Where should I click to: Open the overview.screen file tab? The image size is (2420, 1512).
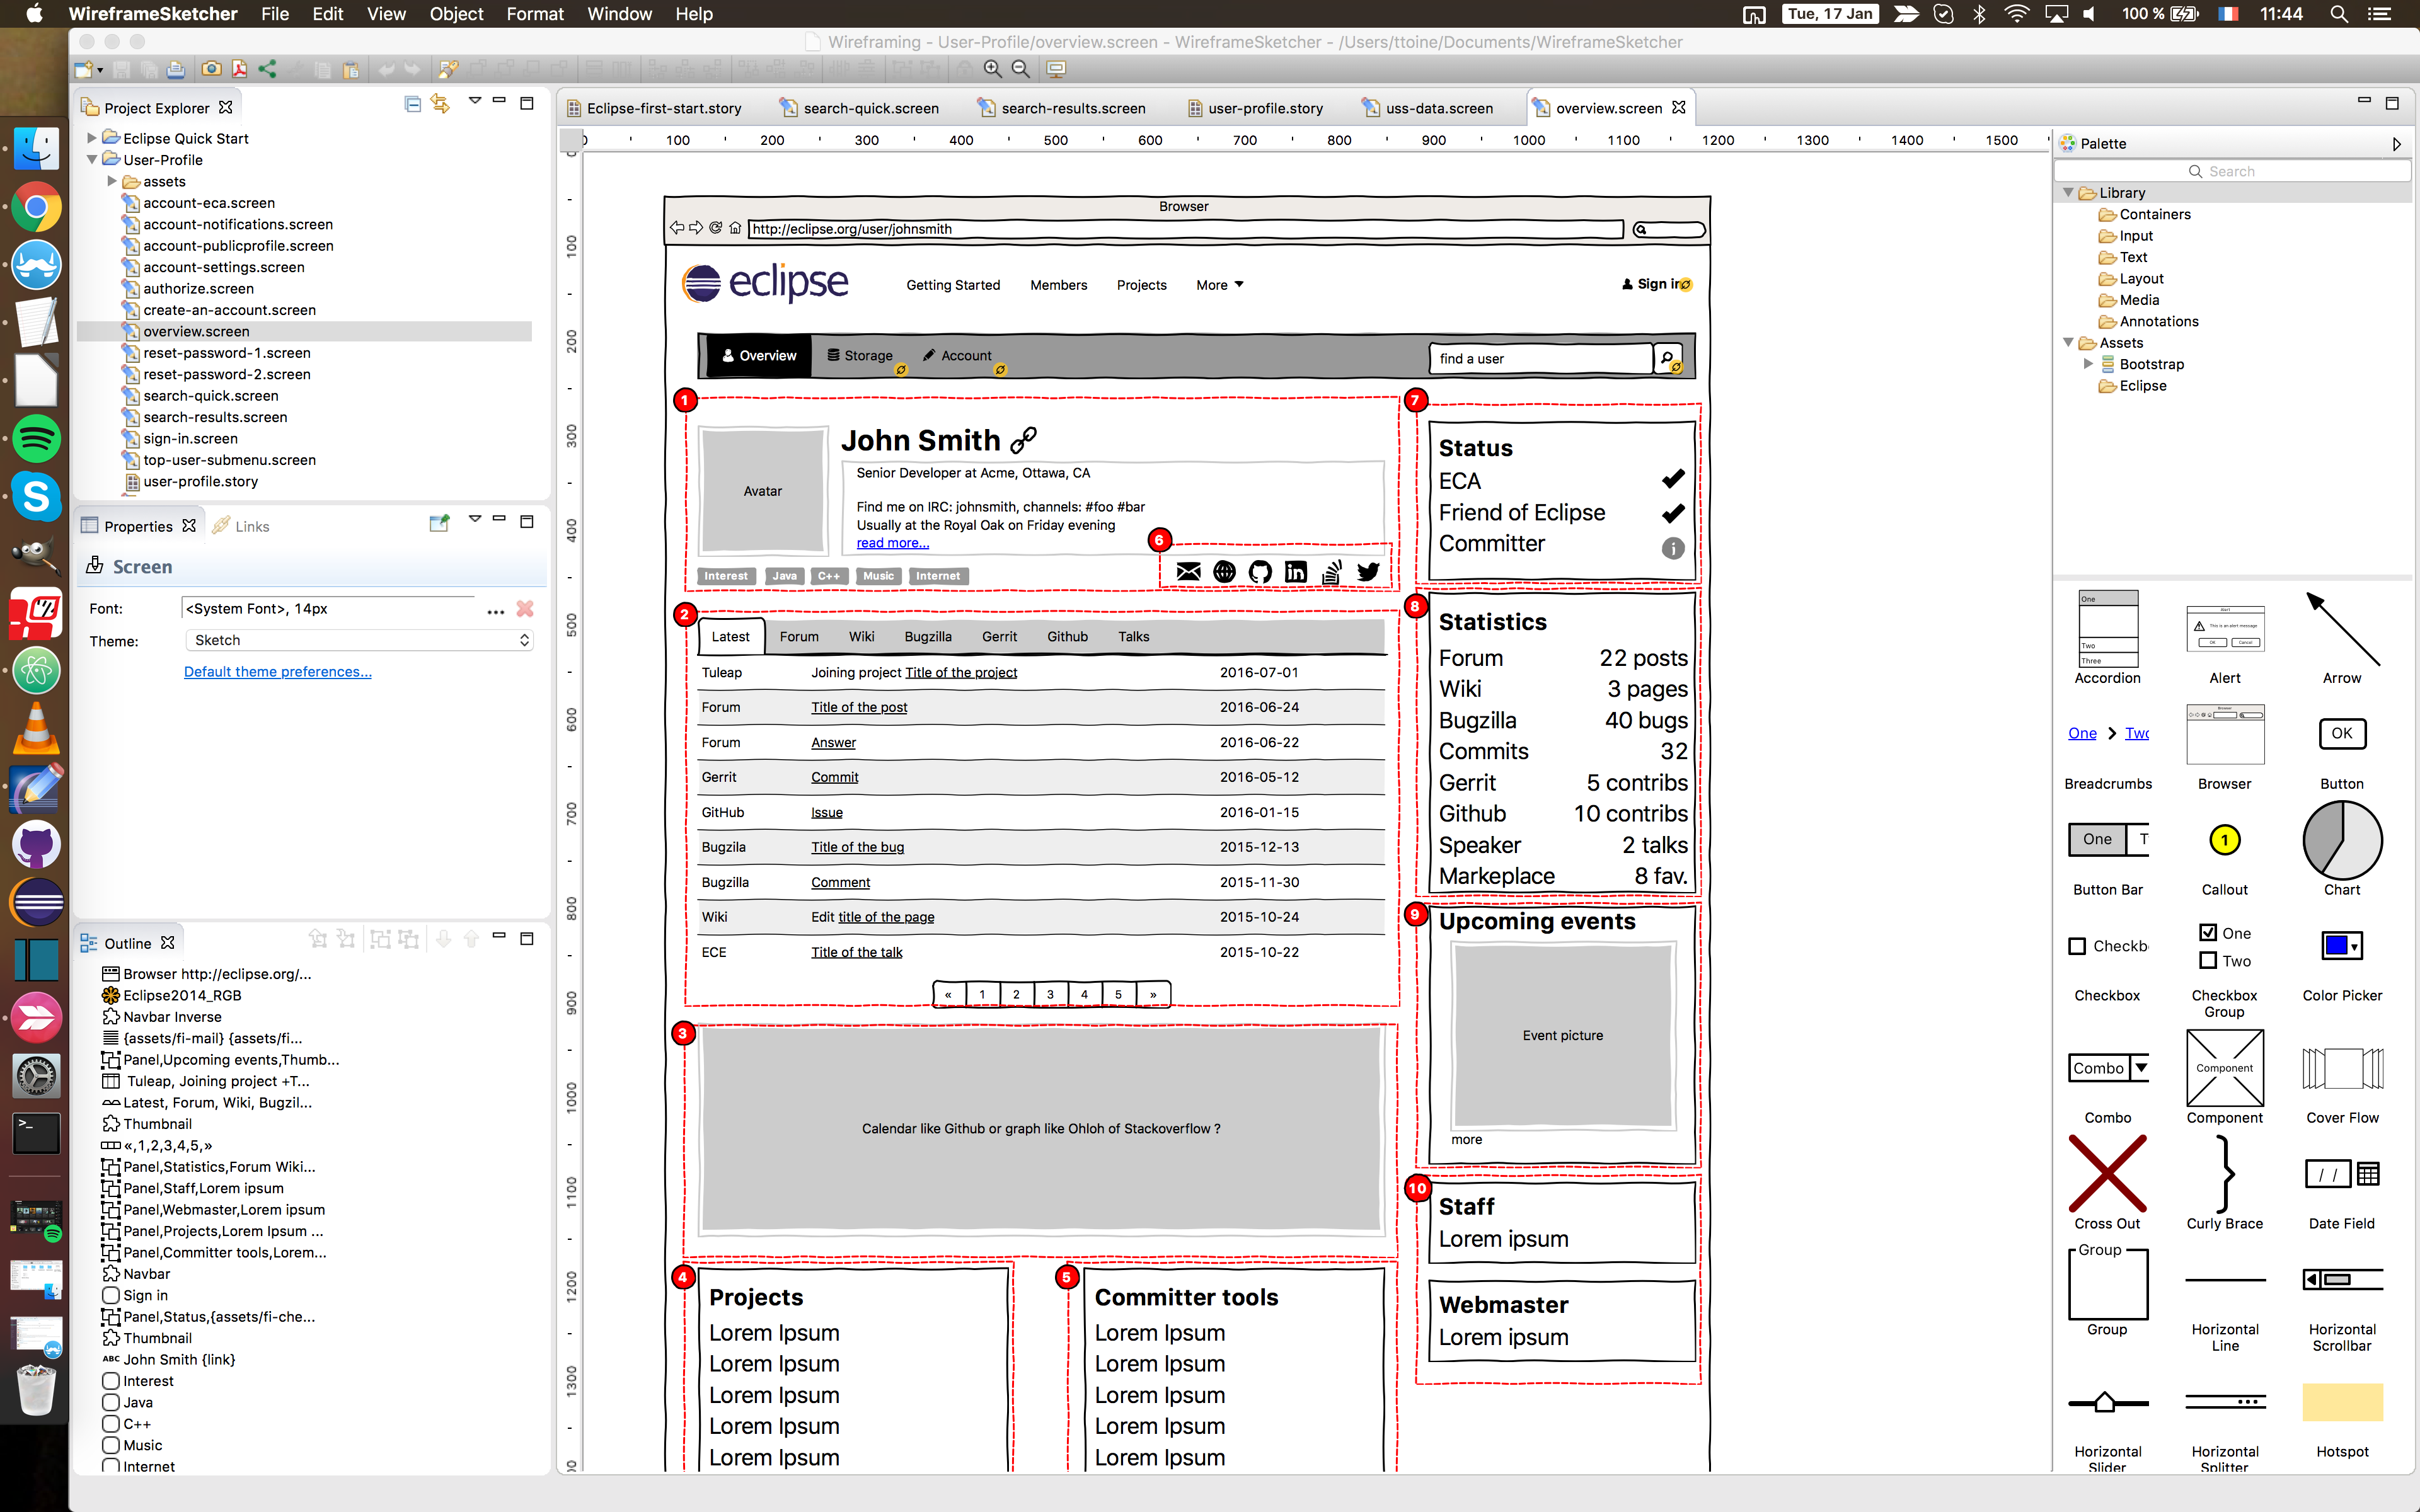point(1601,108)
